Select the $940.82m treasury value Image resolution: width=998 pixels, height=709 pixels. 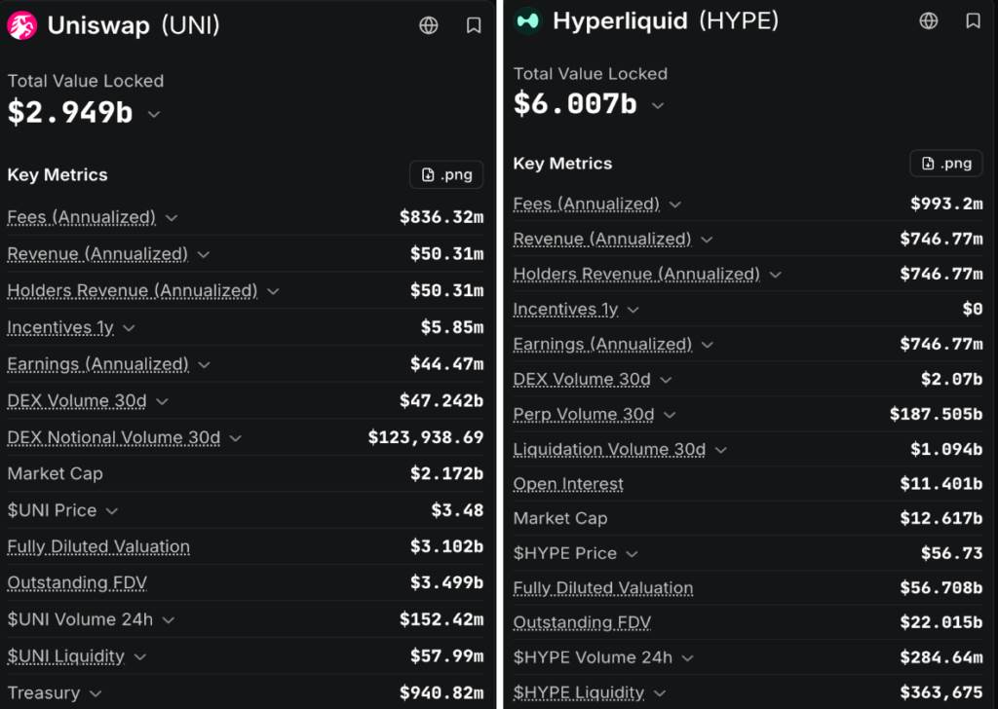point(441,693)
